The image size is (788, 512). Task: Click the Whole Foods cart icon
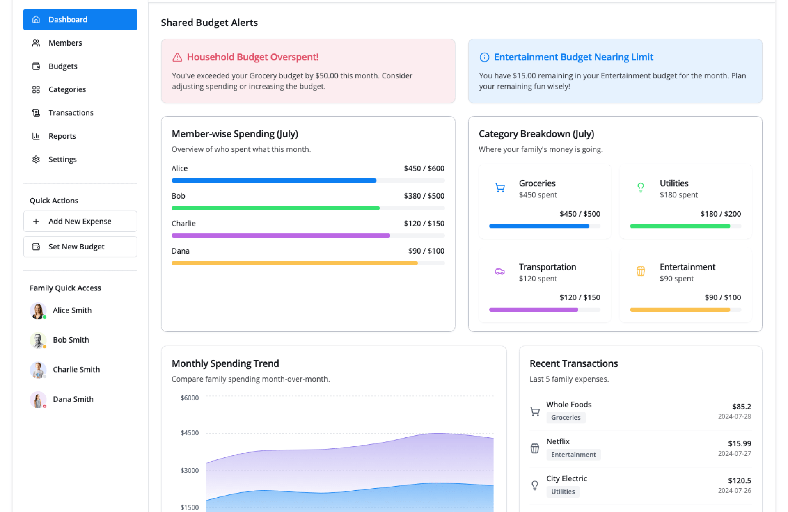point(535,411)
